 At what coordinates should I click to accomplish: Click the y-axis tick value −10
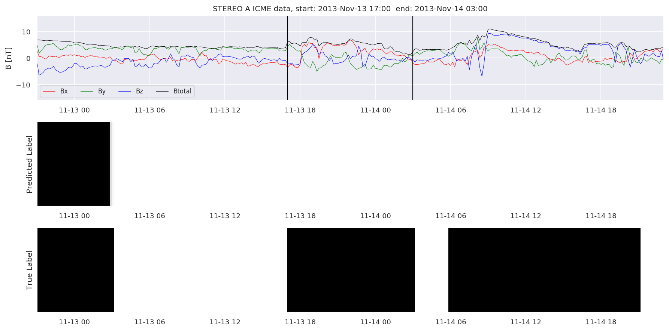23,85
